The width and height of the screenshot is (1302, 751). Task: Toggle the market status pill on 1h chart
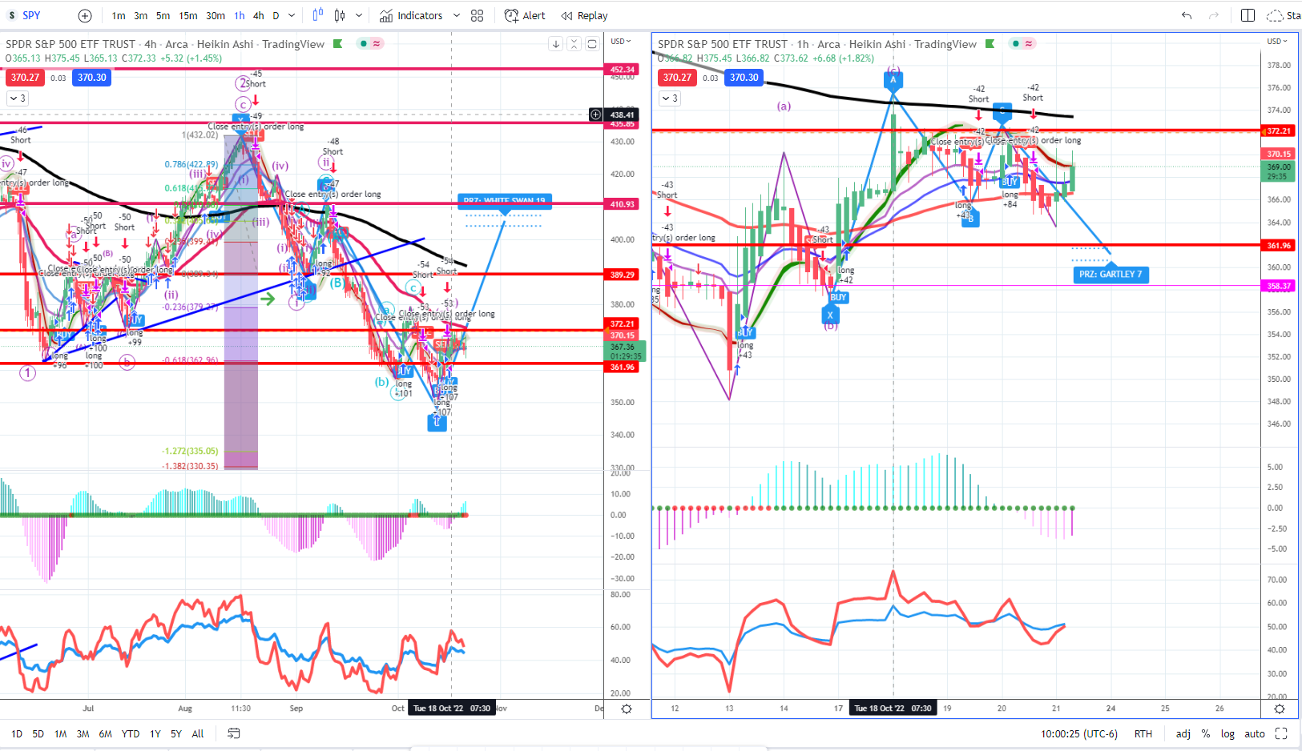click(x=1022, y=43)
